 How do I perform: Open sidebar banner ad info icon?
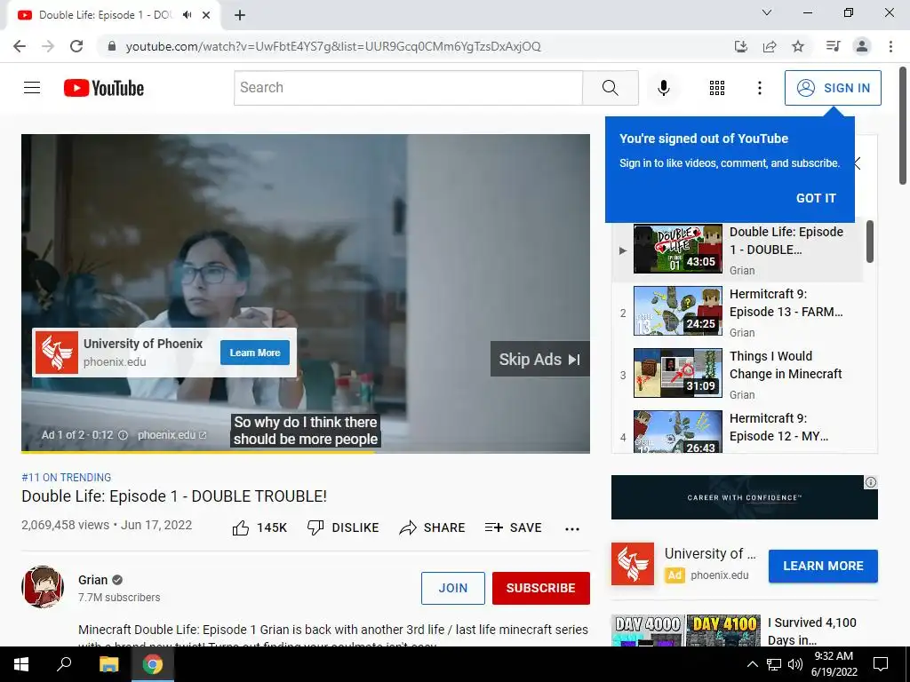pos(871,482)
